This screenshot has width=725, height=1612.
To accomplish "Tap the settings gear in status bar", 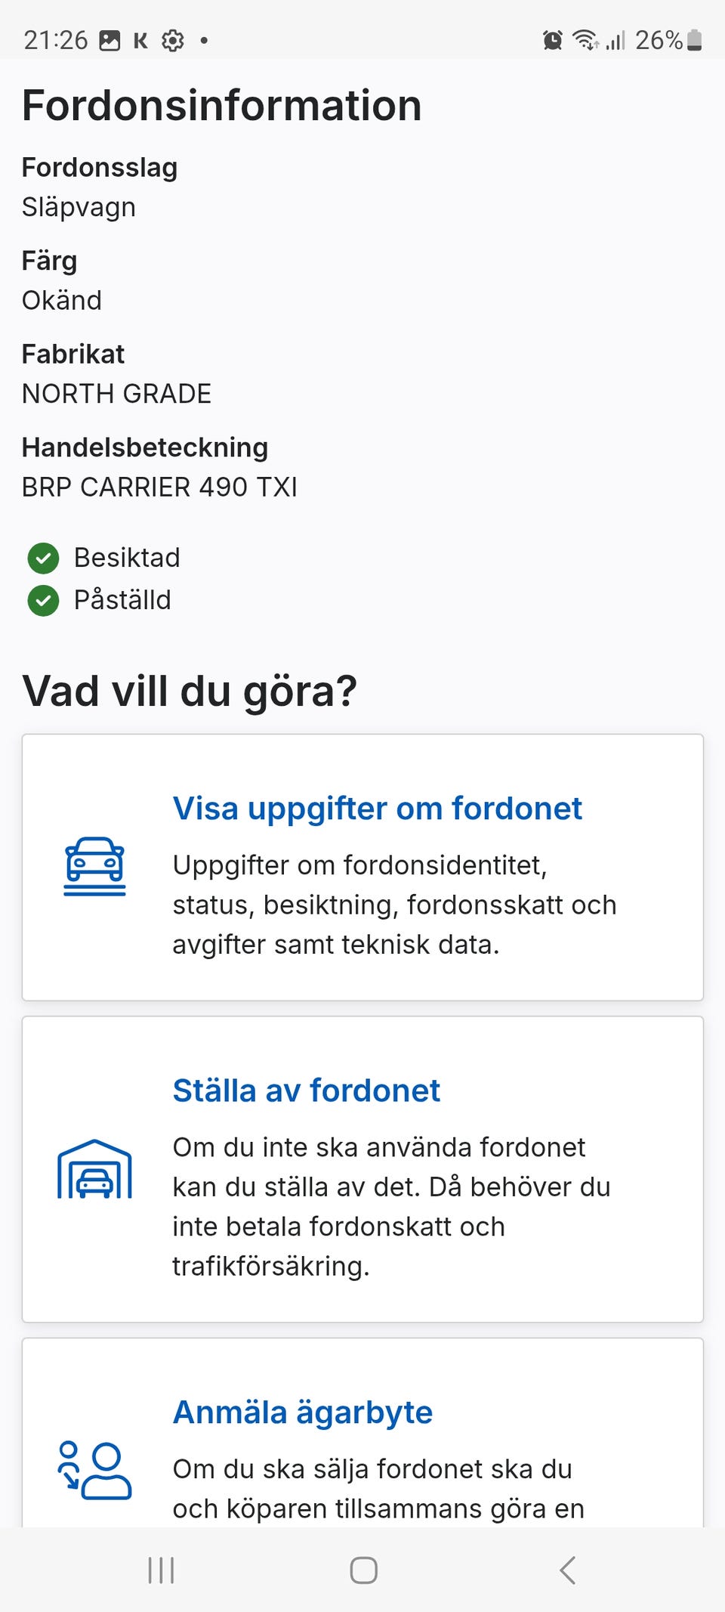I will coord(173,40).
